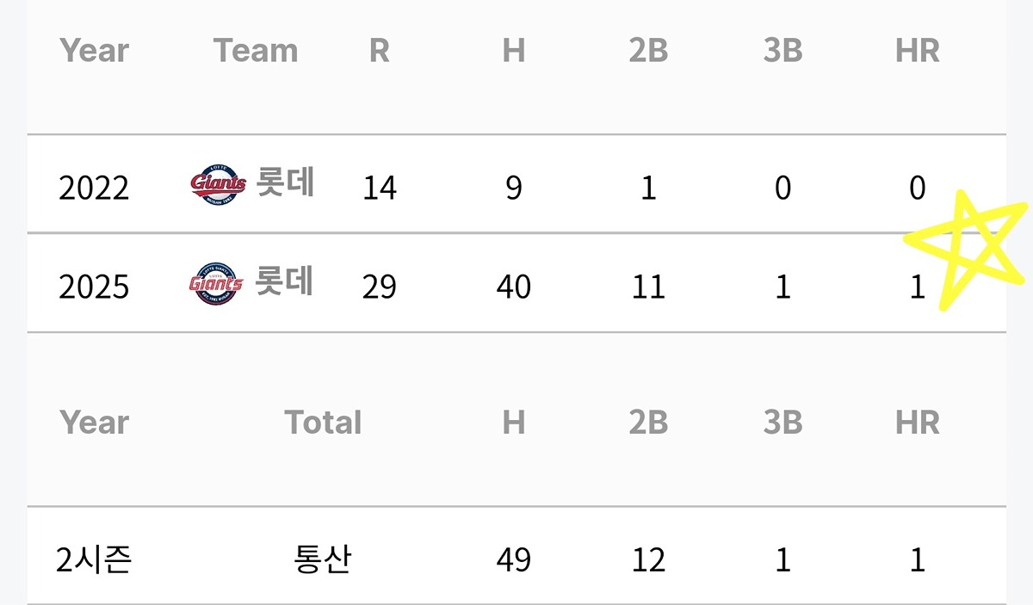Click the yellow hand-drawn star annotation
1033x605 pixels.
[968, 251]
